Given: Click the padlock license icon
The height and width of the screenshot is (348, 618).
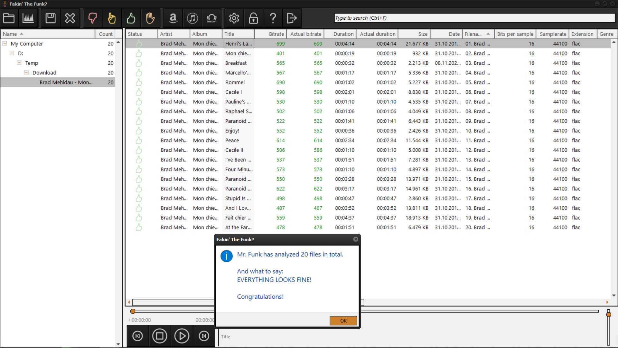Looking at the screenshot, I should click(x=253, y=18).
